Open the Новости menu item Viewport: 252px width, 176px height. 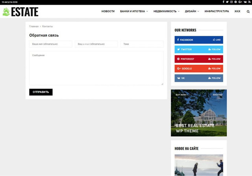tap(108, 11)
